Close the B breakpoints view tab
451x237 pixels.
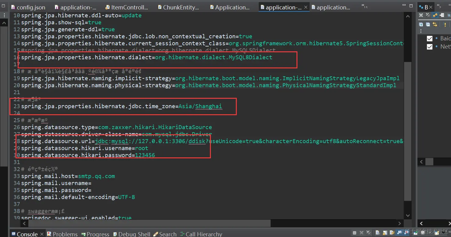pos(431,7)
